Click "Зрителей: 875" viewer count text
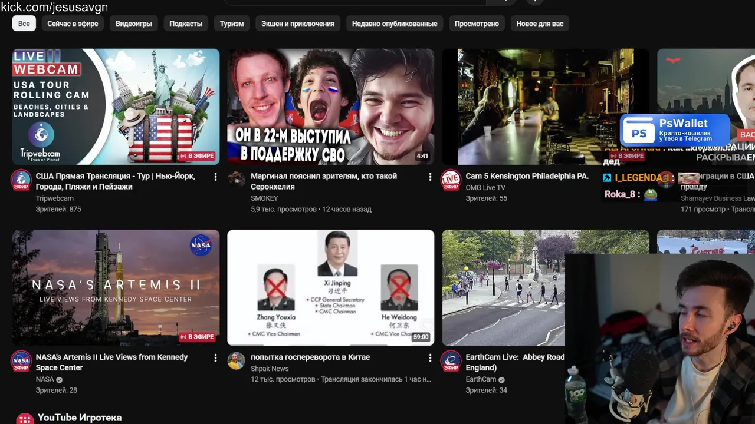This screenshot has height=424, width=755. pos(58,209)
